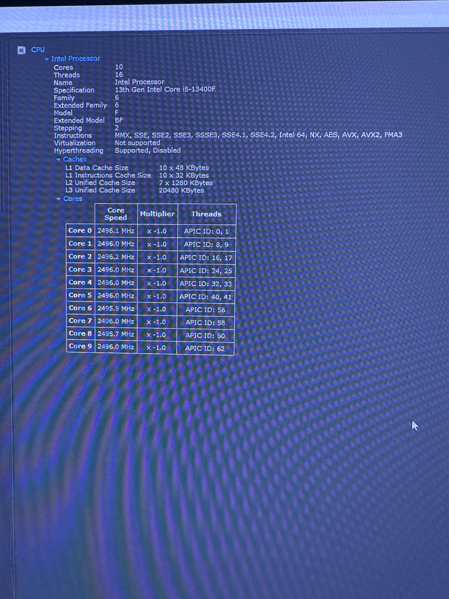Screen dimensions: 449x599
Task: Select the Cores value 10
Action: pos(119,67)
